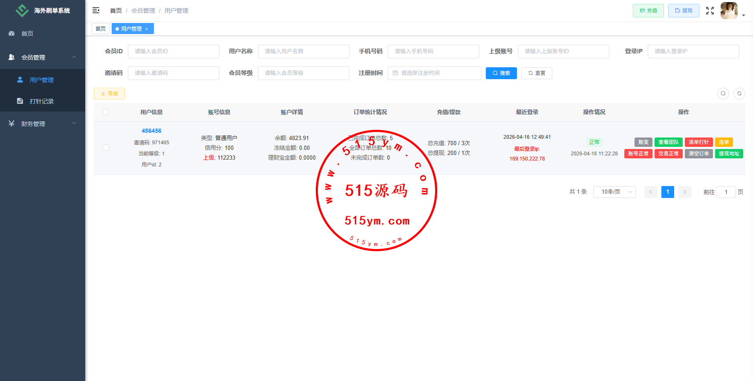Click the round refresh table icon
Image resolution: width=753 pixels, height=381 pixels.
(x=739, y=94)
